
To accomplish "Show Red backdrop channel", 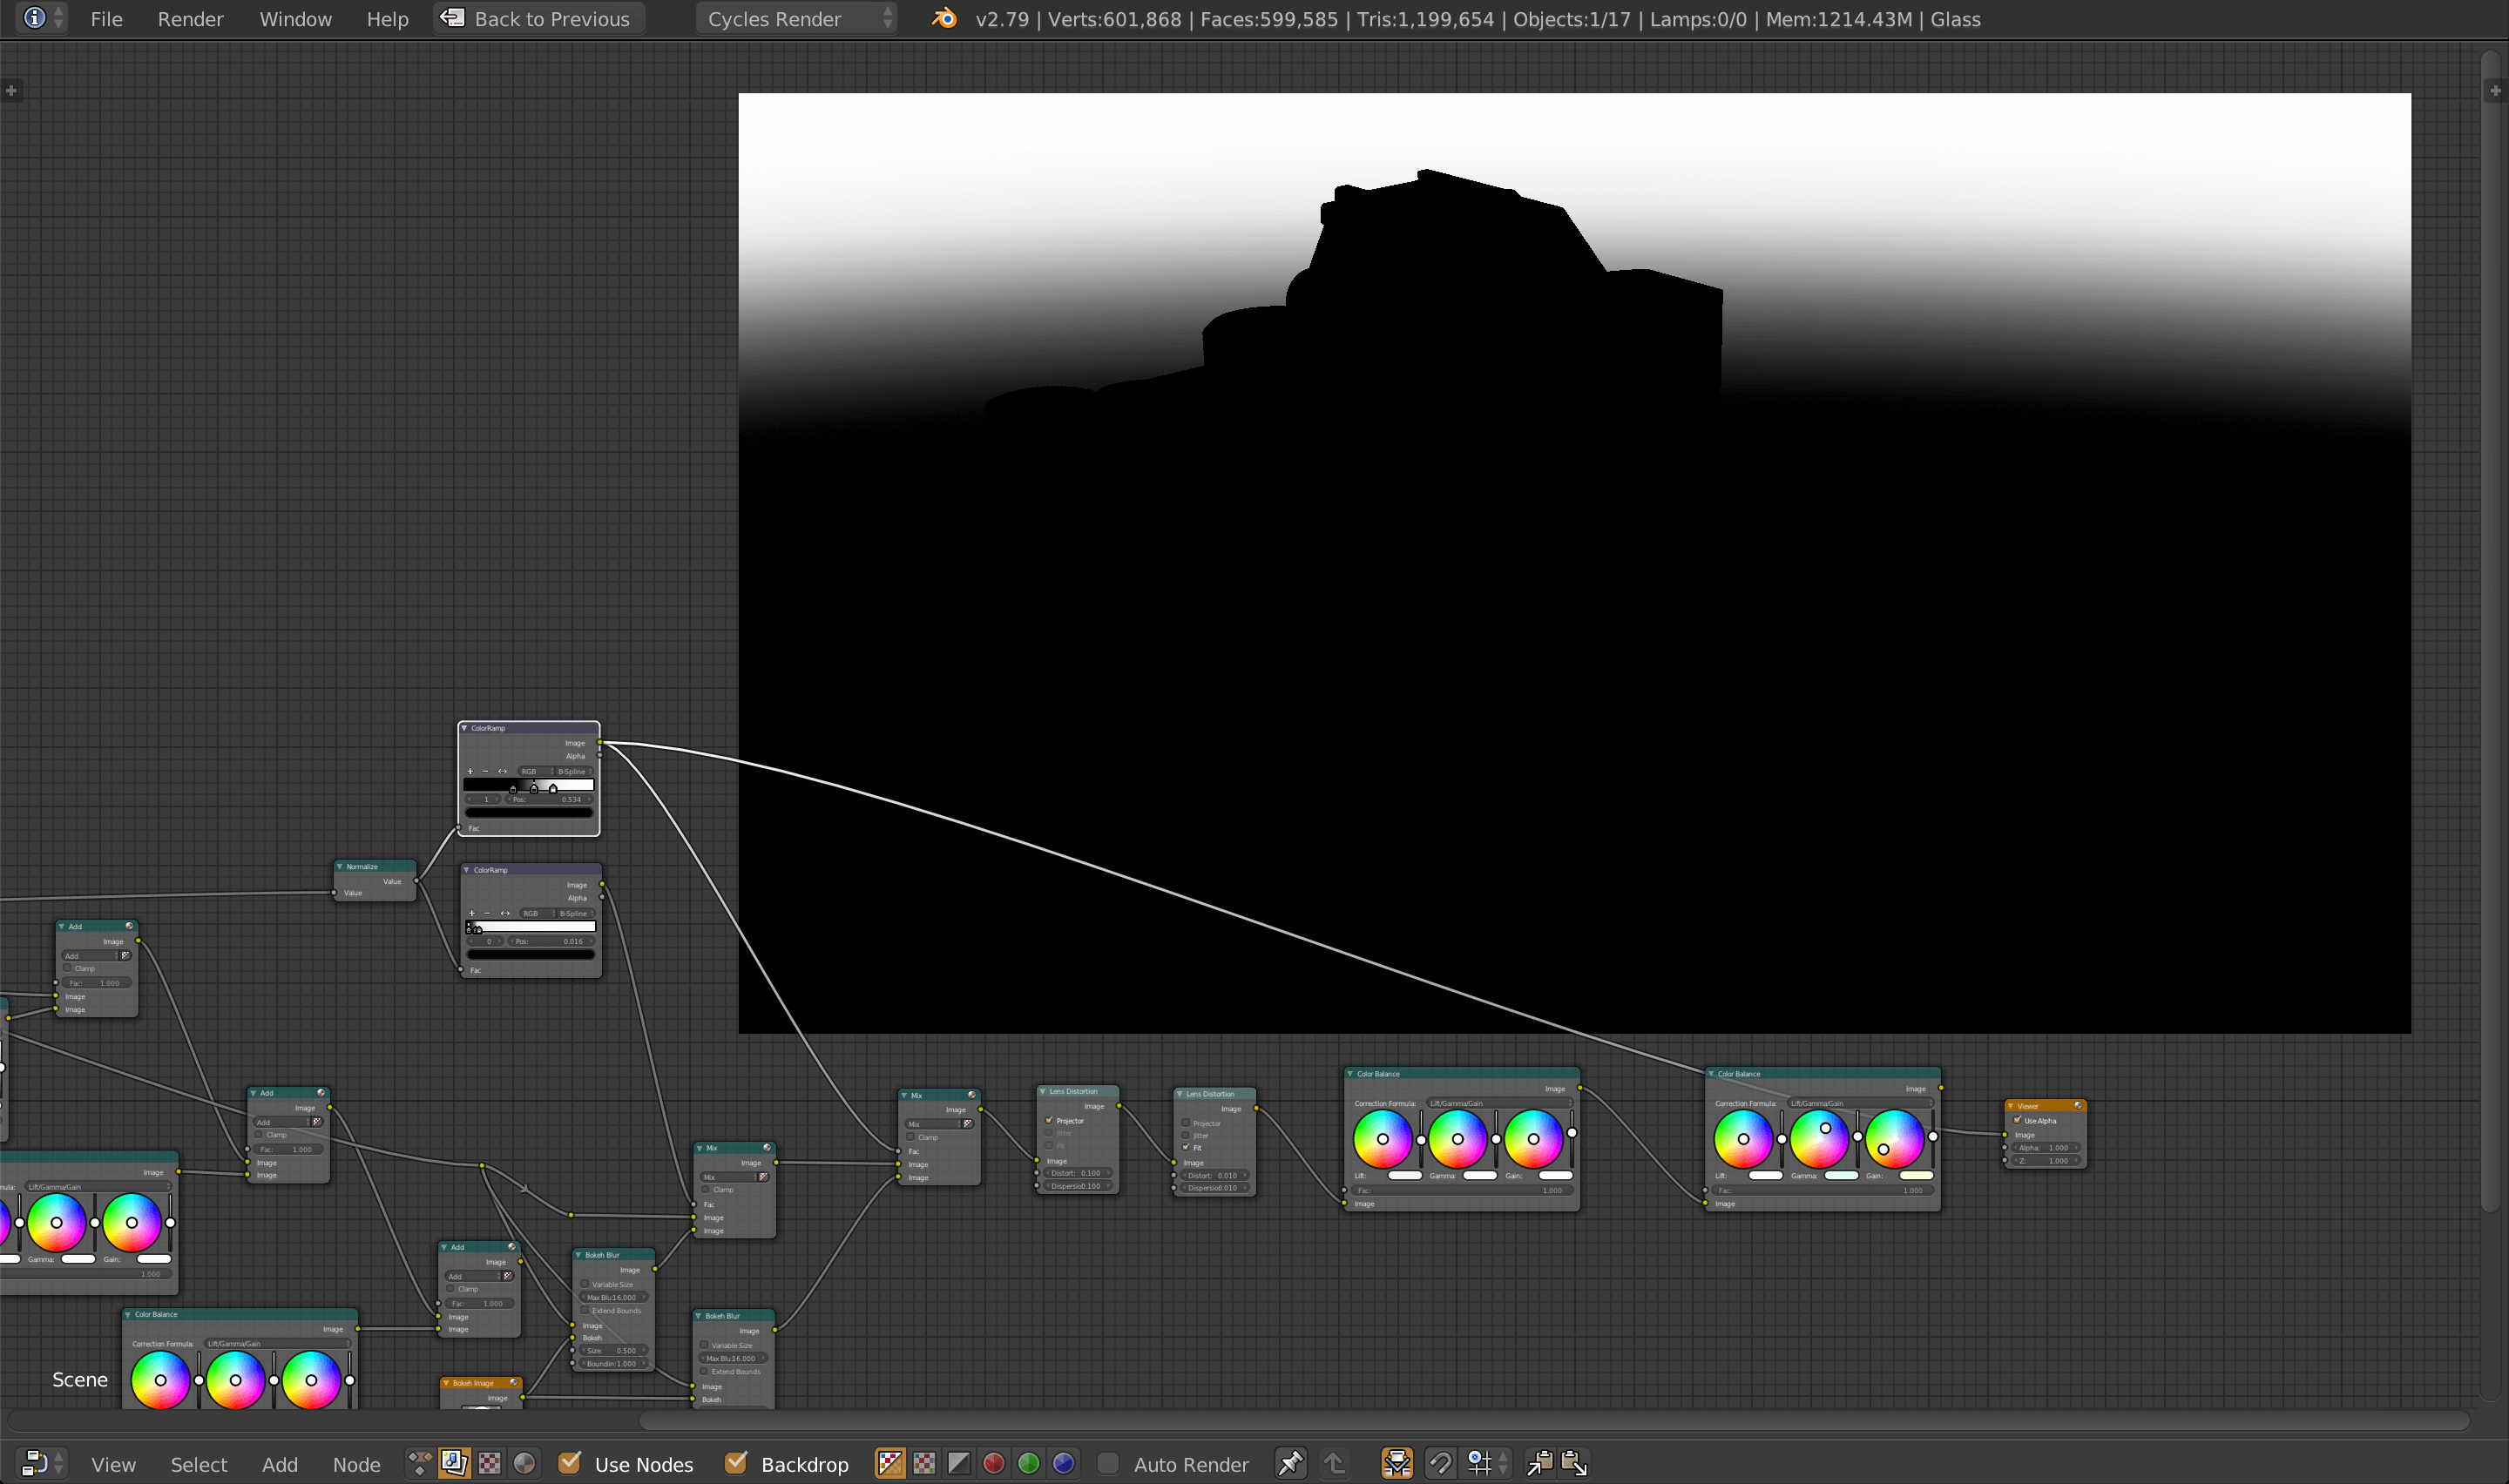I will [x=994, y=1464].
